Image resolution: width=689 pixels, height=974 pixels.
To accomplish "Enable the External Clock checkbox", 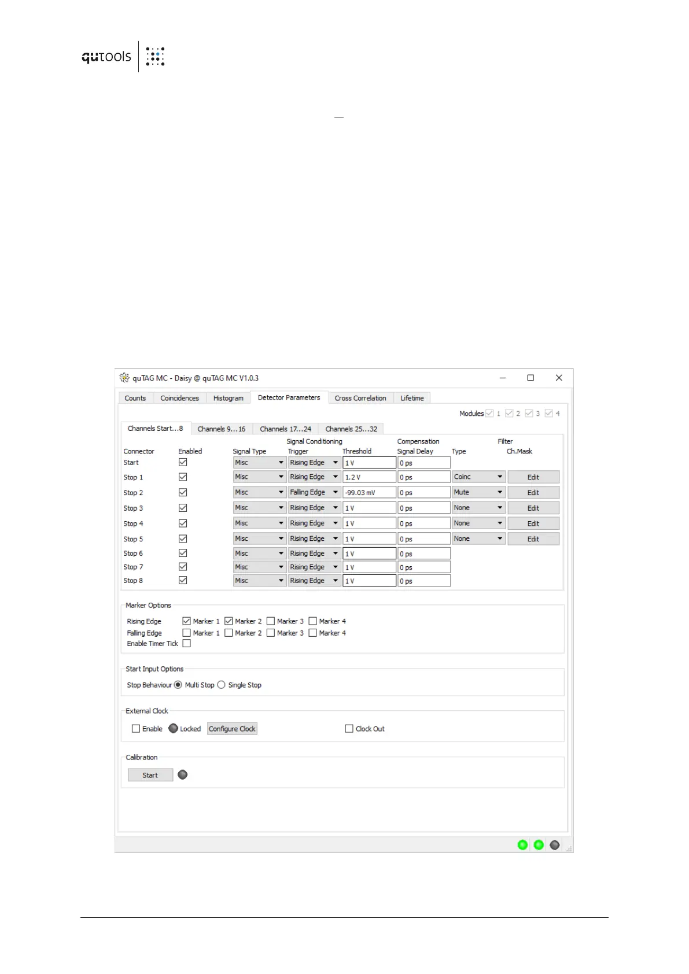I will [x=136, y=729].
